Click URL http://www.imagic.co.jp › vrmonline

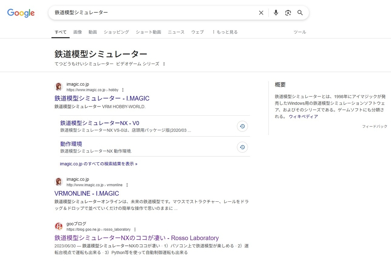coord(94,185)
